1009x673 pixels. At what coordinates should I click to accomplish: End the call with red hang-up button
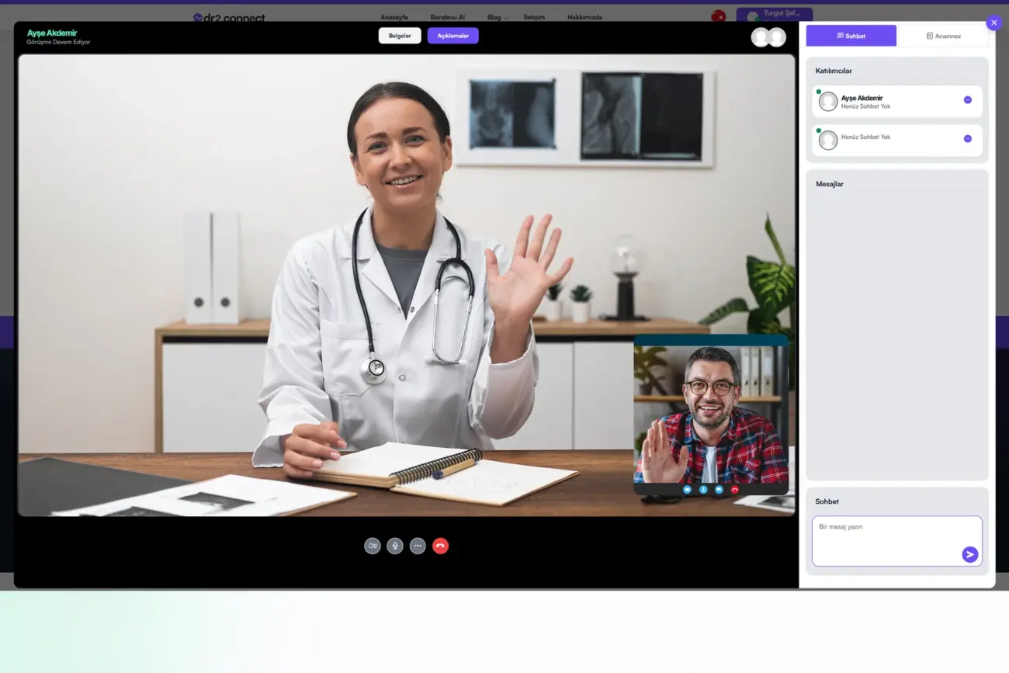point(440,546)
